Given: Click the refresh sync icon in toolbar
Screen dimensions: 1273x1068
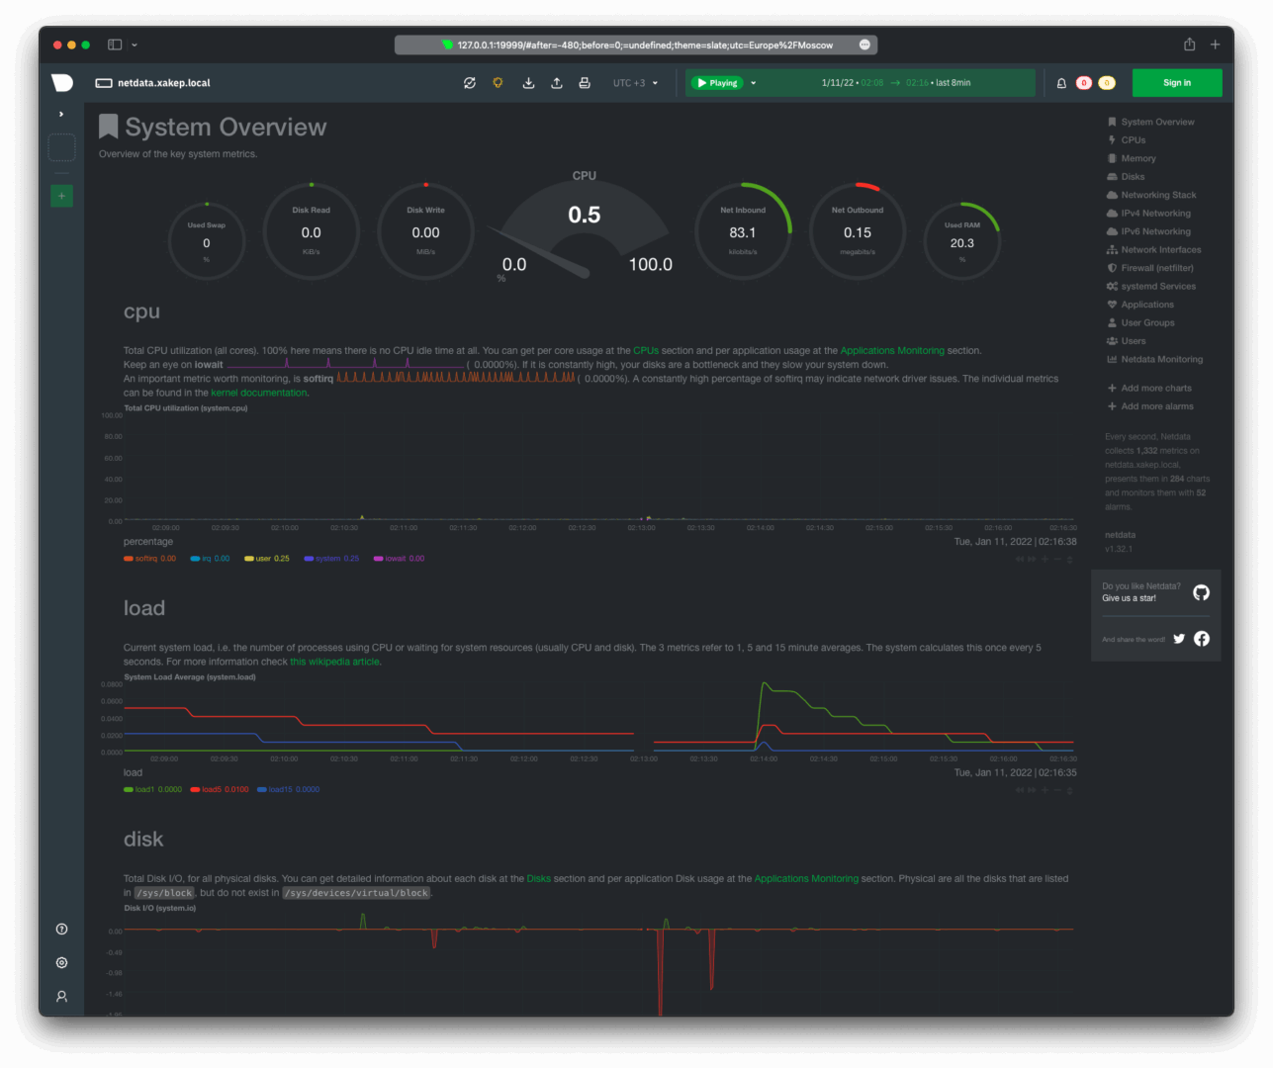Looking at the screenshot, I should point(470,83).
